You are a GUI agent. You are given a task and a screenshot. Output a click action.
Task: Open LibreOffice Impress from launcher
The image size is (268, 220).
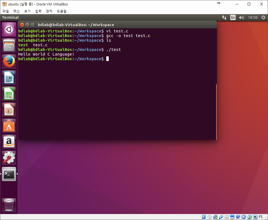point(9,110)
